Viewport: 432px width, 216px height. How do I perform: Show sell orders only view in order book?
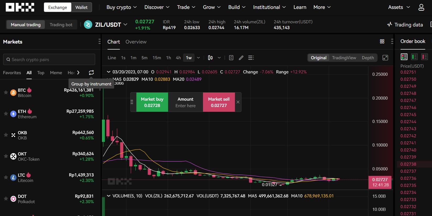(424, 57)
